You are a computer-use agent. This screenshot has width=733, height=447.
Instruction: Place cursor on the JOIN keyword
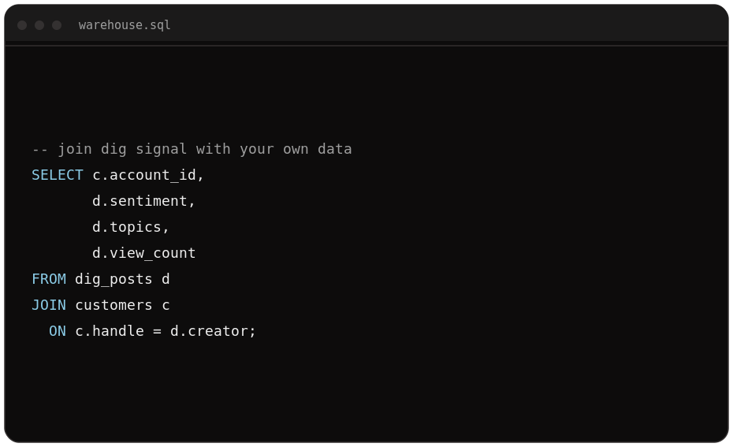click(49, 305)
